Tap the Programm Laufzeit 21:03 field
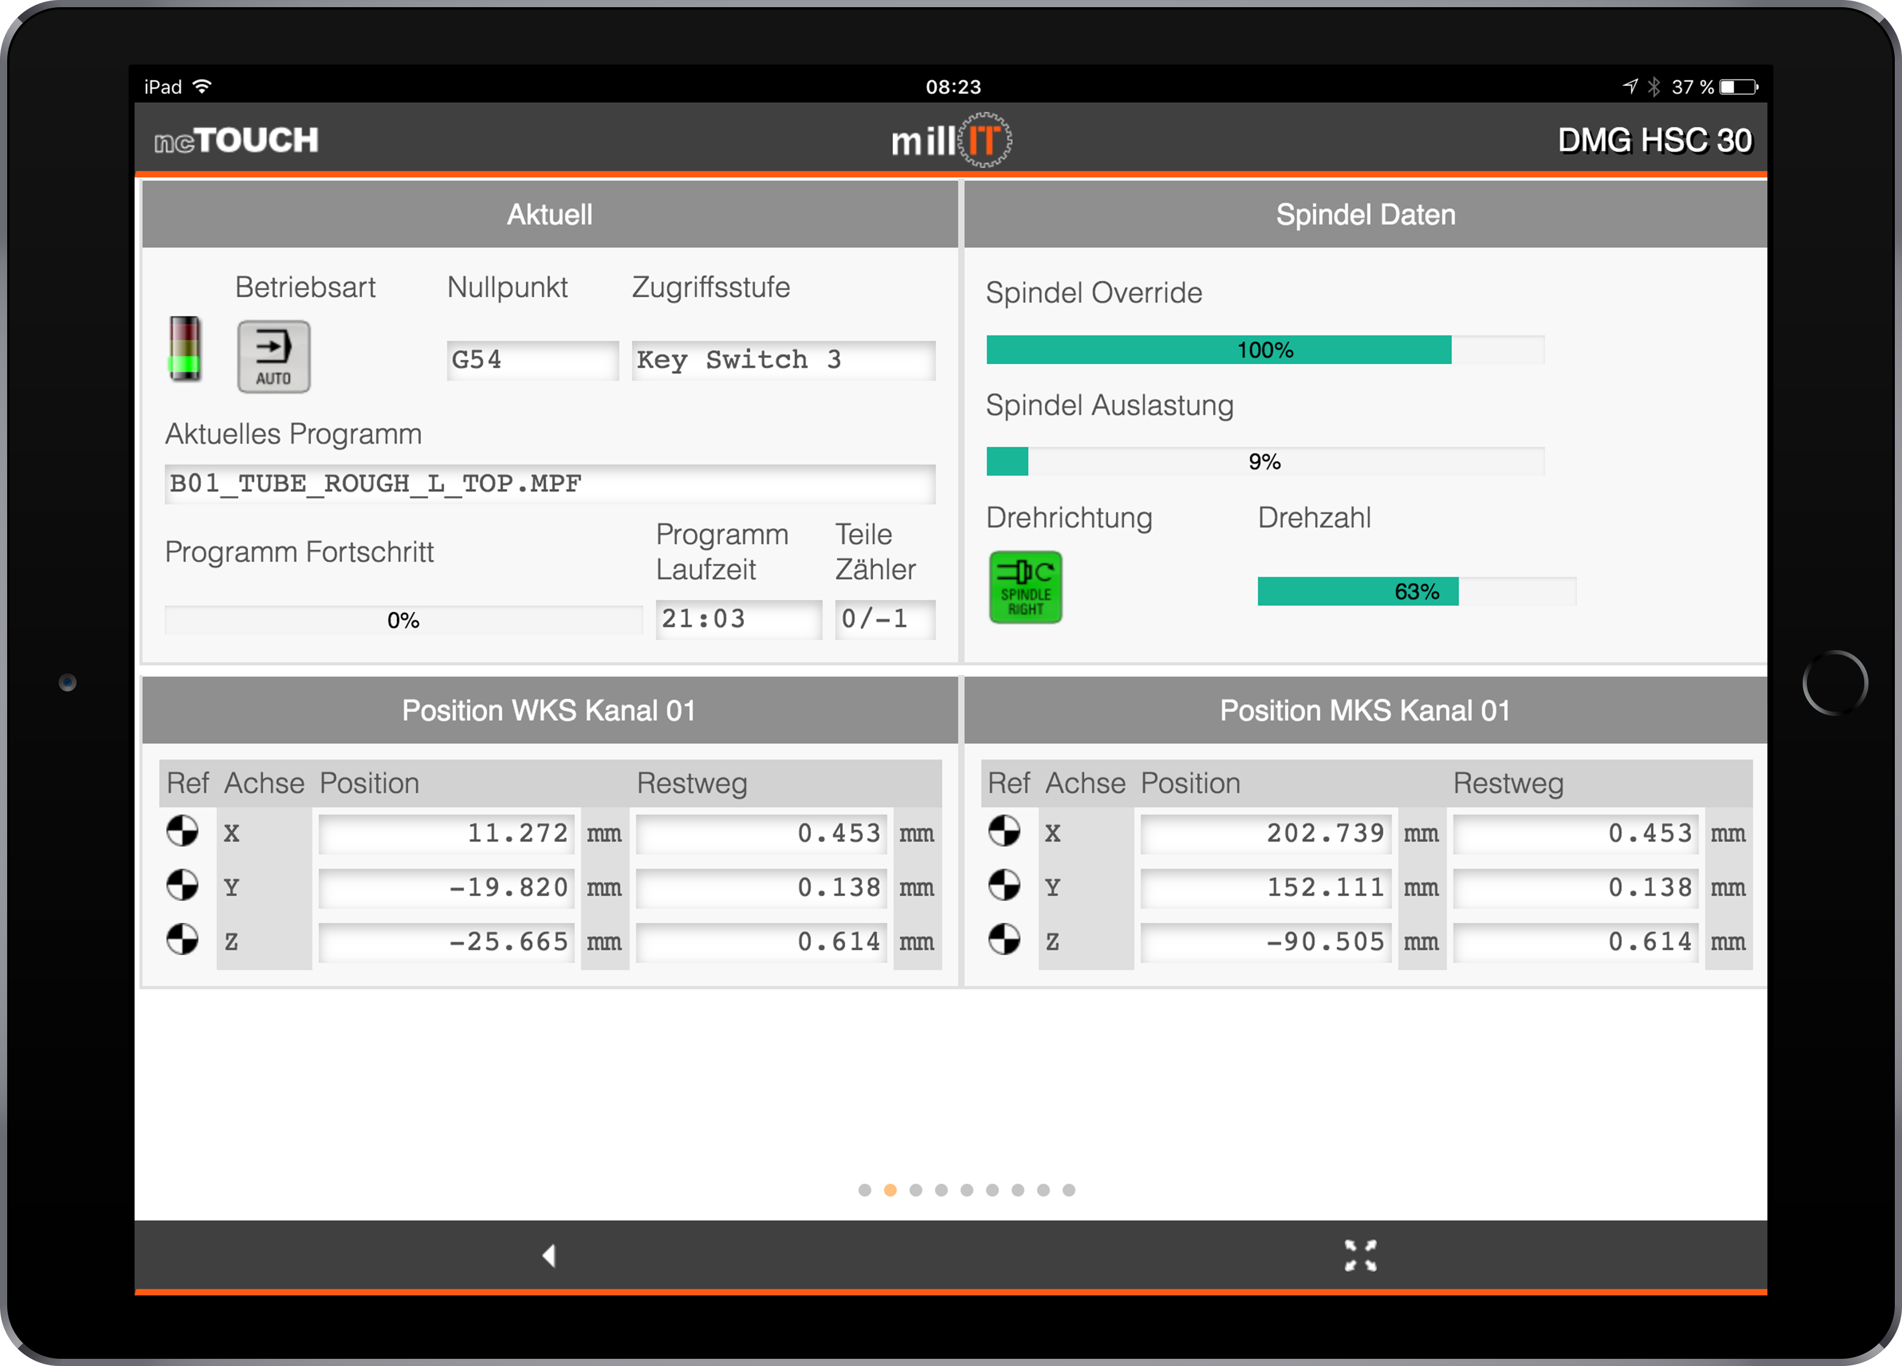The height and width of the screenshot is (1366, 1902). 738,619
